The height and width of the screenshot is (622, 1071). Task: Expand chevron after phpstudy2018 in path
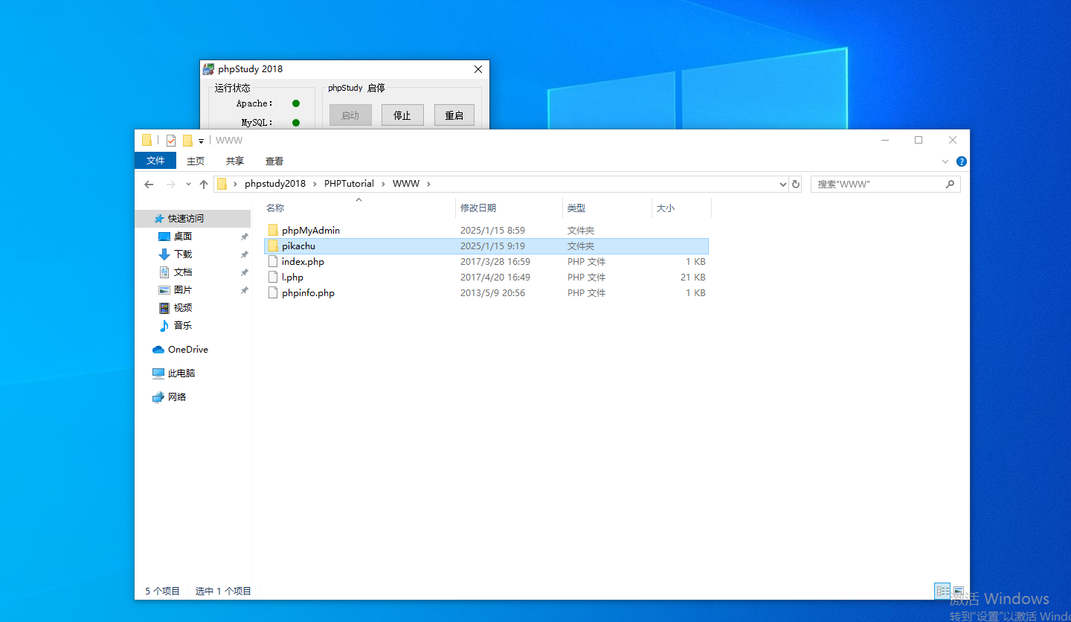315,184
